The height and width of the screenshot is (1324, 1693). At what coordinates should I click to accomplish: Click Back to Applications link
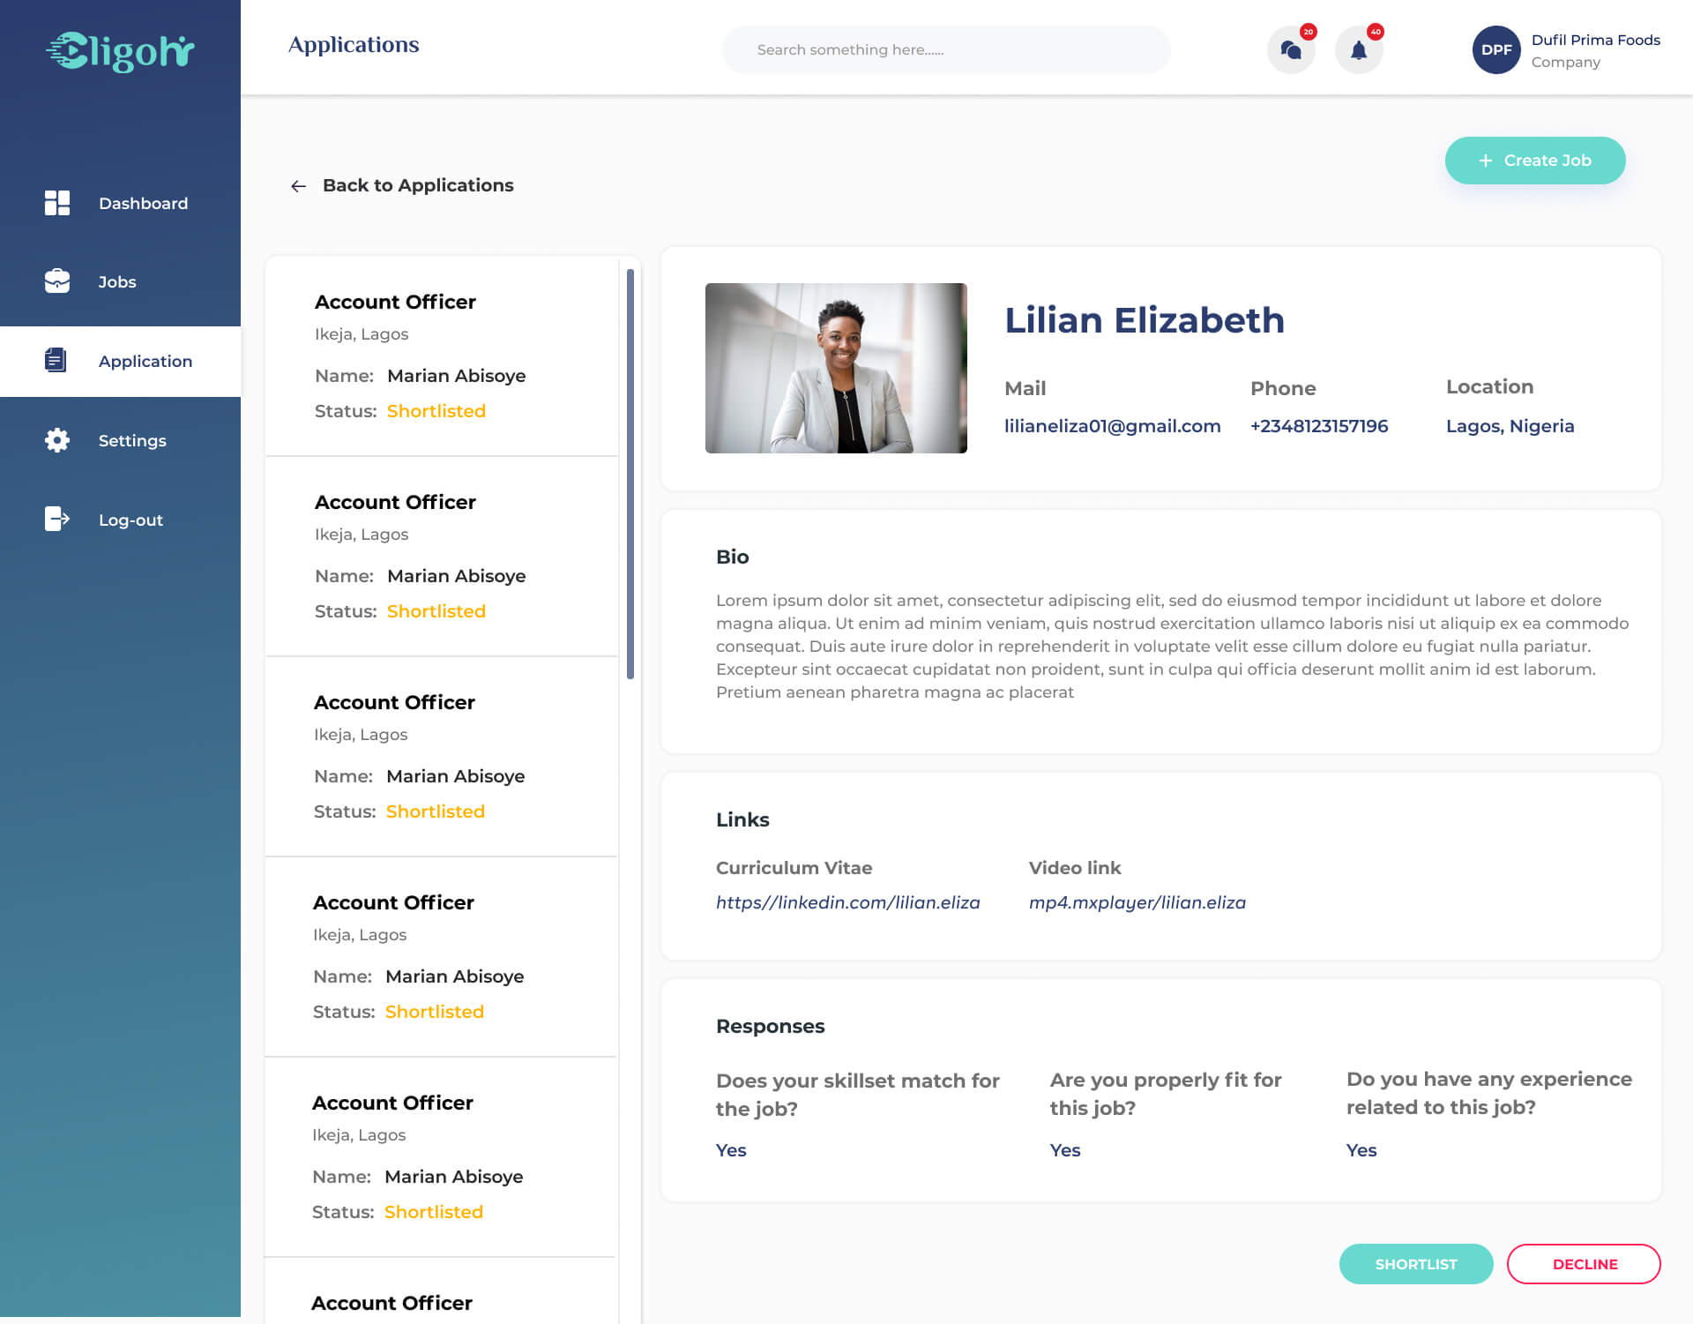418,185
